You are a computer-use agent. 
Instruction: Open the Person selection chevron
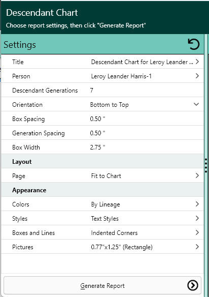tap(197, 76)
